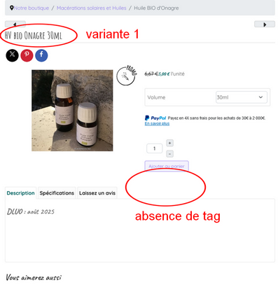Image resolution: width=280 pixels, height=285 pixels.
Task: Click the Onagre oil bottles product image
Action: click(72, 111)
